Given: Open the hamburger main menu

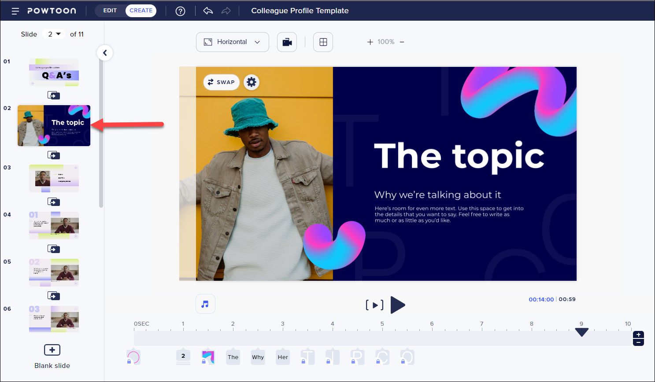Looking at the screenshot, I should click(15, 11).
